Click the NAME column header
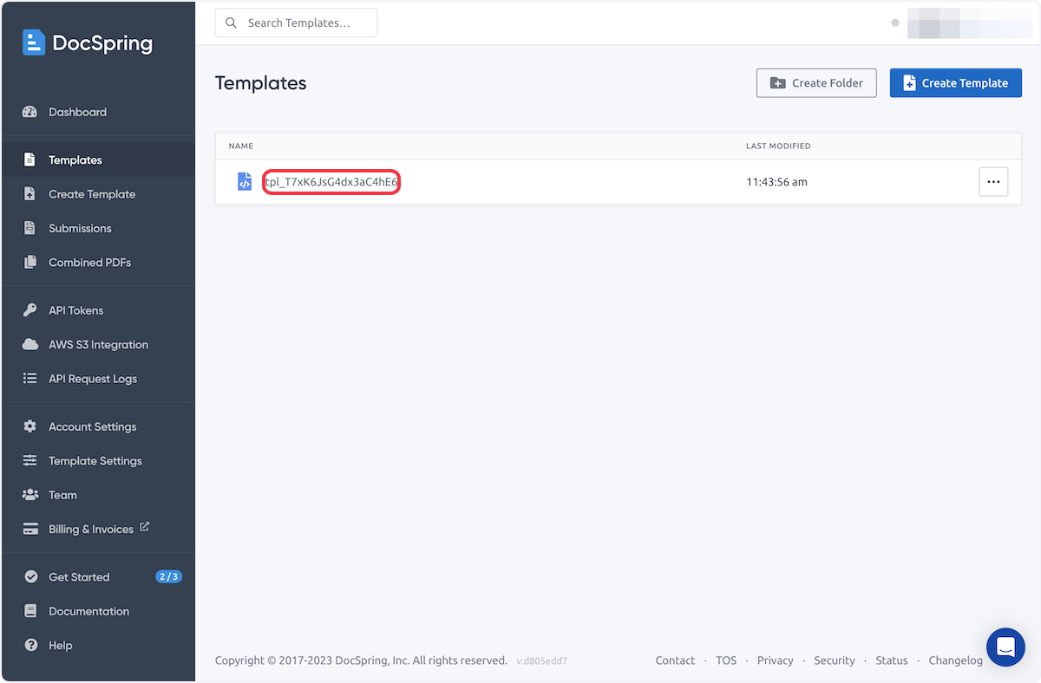 click(240, 146)
